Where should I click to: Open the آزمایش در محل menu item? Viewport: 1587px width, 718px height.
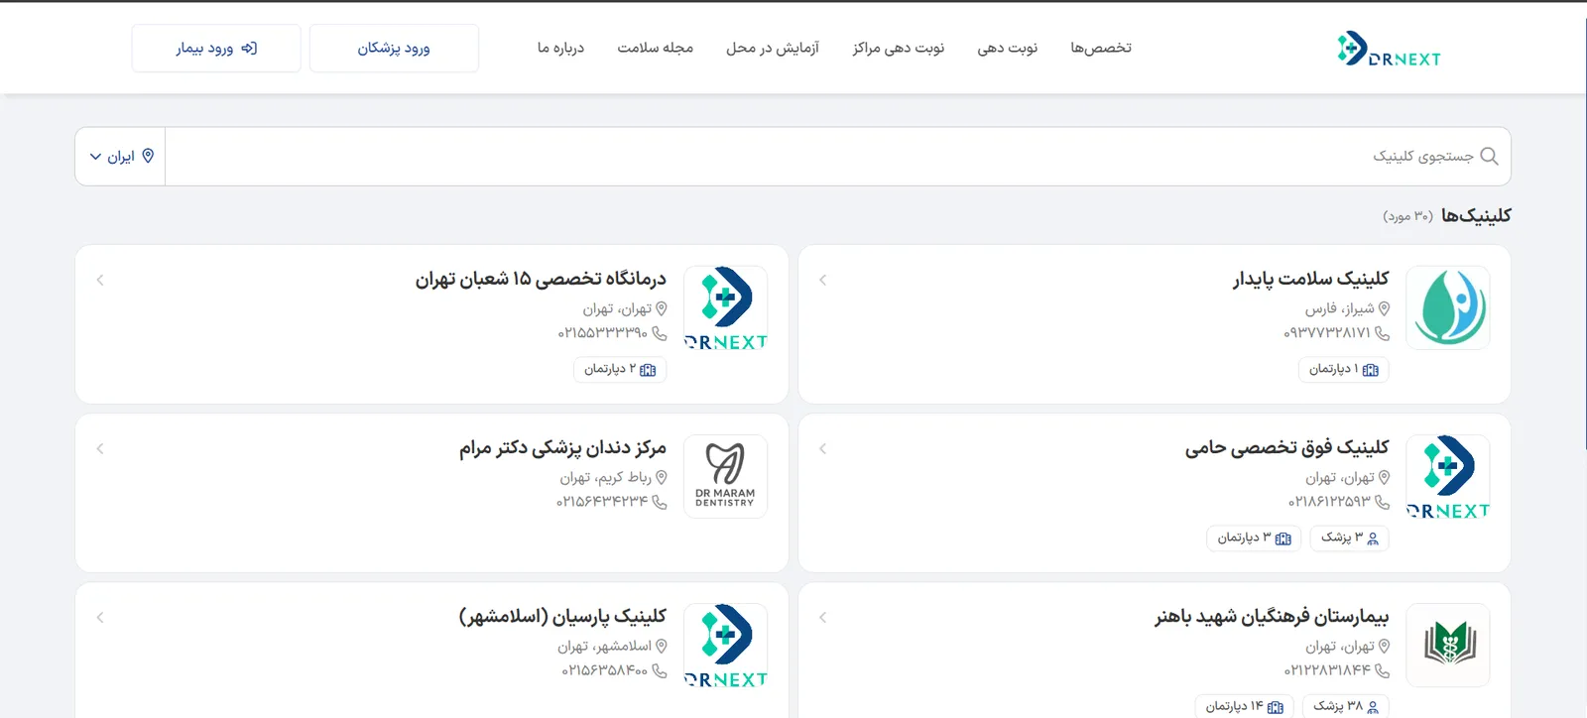point(772,48)
